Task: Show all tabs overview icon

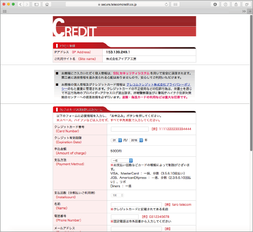Action: (x=246, y=5)
